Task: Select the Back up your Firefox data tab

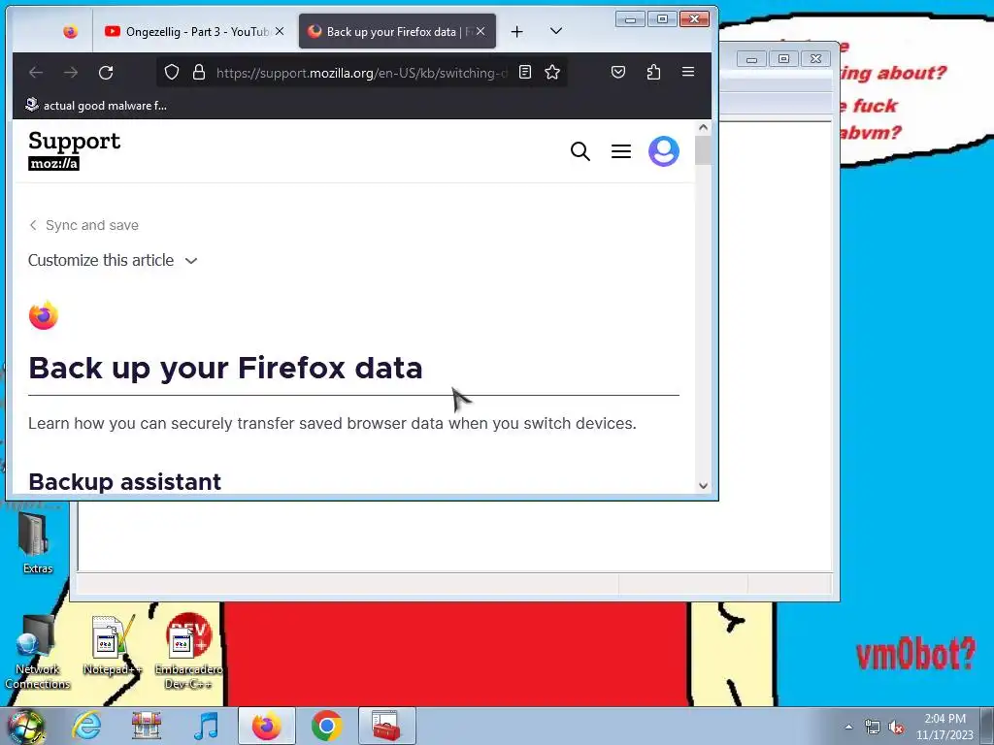Action: click(x=397, y=31)
